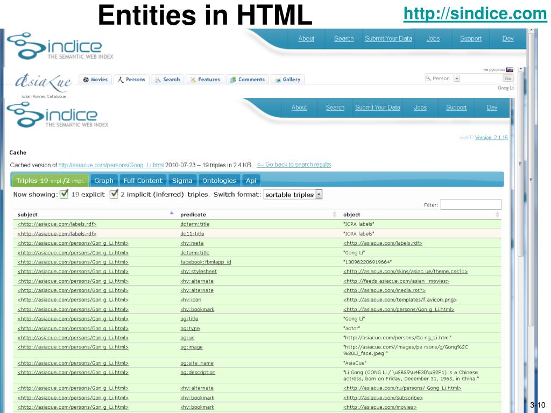The width and height of the screenshot is (551, 413).
Task: Open labels.rdf subject link in the dc11:title row
Action: tap(57, 233)
